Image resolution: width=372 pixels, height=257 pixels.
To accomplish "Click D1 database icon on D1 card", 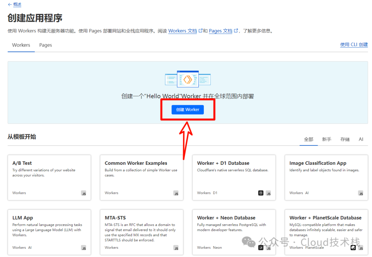I will [261, 193].
